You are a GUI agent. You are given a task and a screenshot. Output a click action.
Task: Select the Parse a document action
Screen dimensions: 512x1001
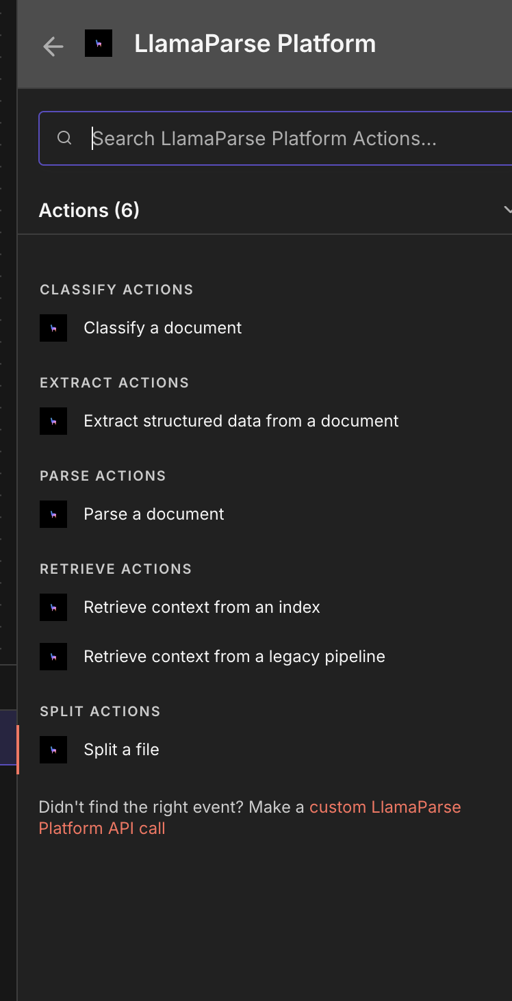click(154, 514)
